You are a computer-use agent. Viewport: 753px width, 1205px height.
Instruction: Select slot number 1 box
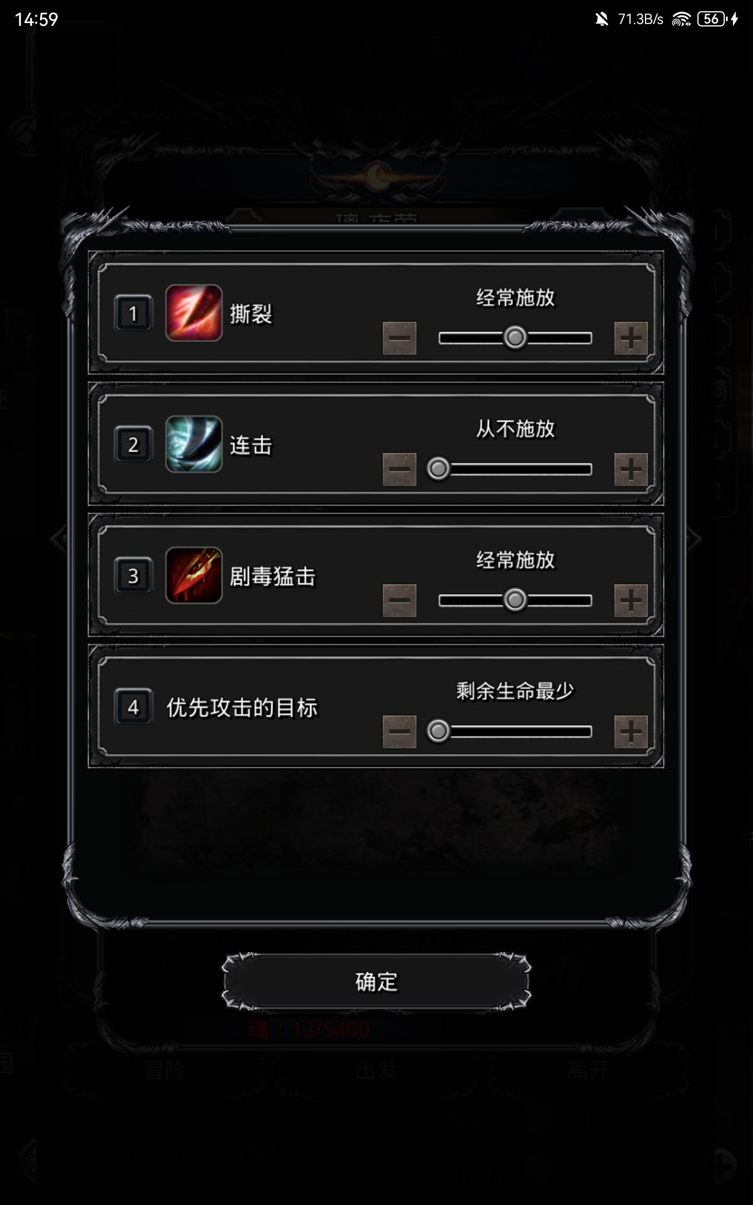tap(133, 313)
